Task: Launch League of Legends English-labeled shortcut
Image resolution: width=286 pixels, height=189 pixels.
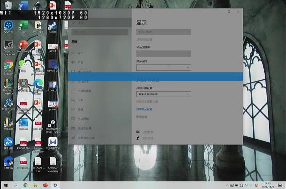Action: 8,87
